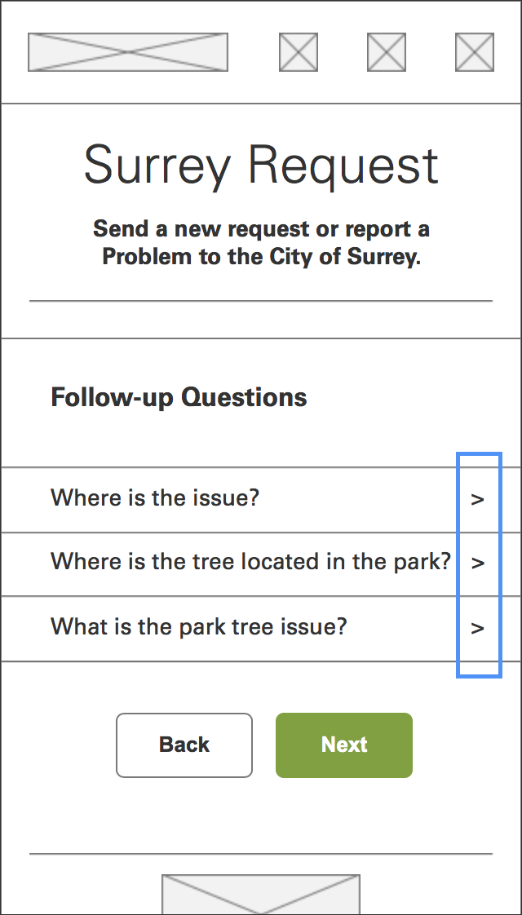Open 'What is the park tree issue?' row

coord(261,629)
